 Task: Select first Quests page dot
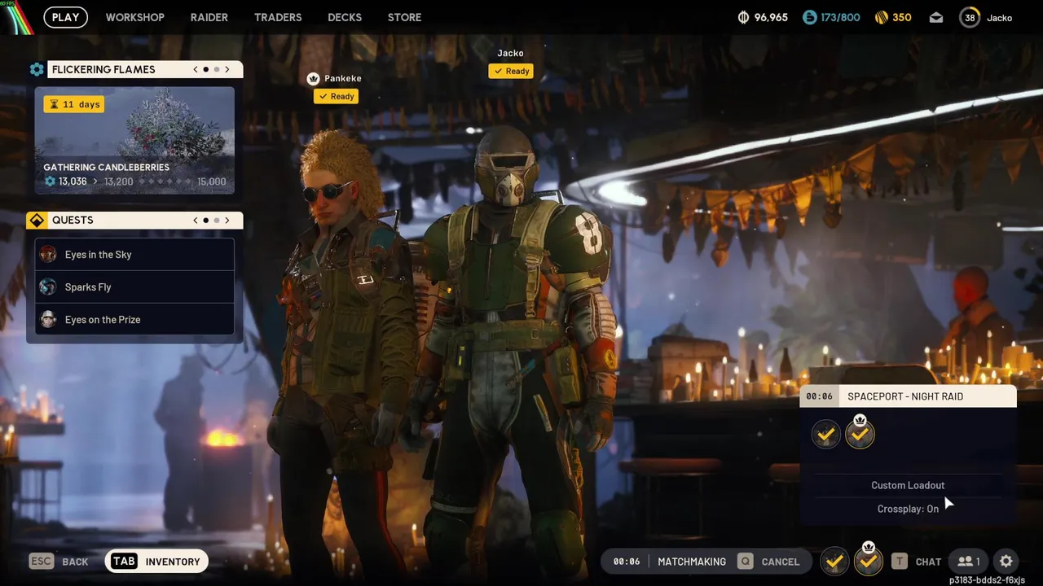click(206, 220)
